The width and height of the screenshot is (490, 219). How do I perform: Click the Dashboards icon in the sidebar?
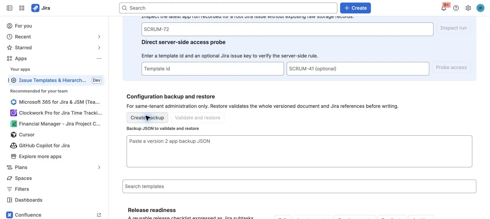(x=10, y=200)
